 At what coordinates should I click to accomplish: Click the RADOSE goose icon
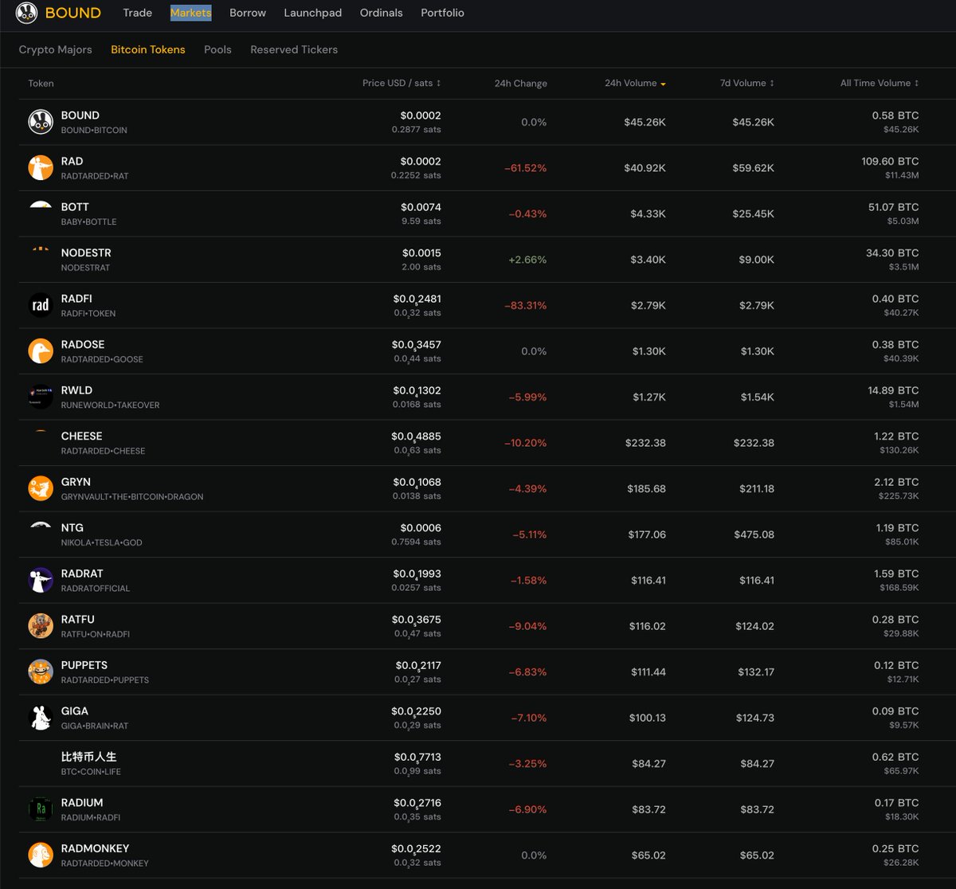[41, 351]
